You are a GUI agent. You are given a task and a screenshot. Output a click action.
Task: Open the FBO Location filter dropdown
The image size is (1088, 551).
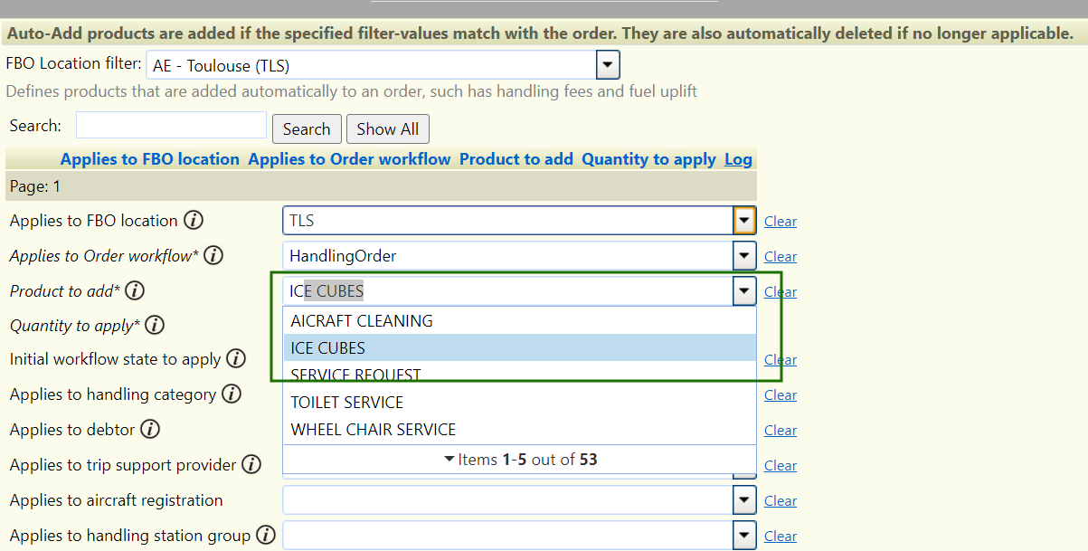[x=608, y=64]
